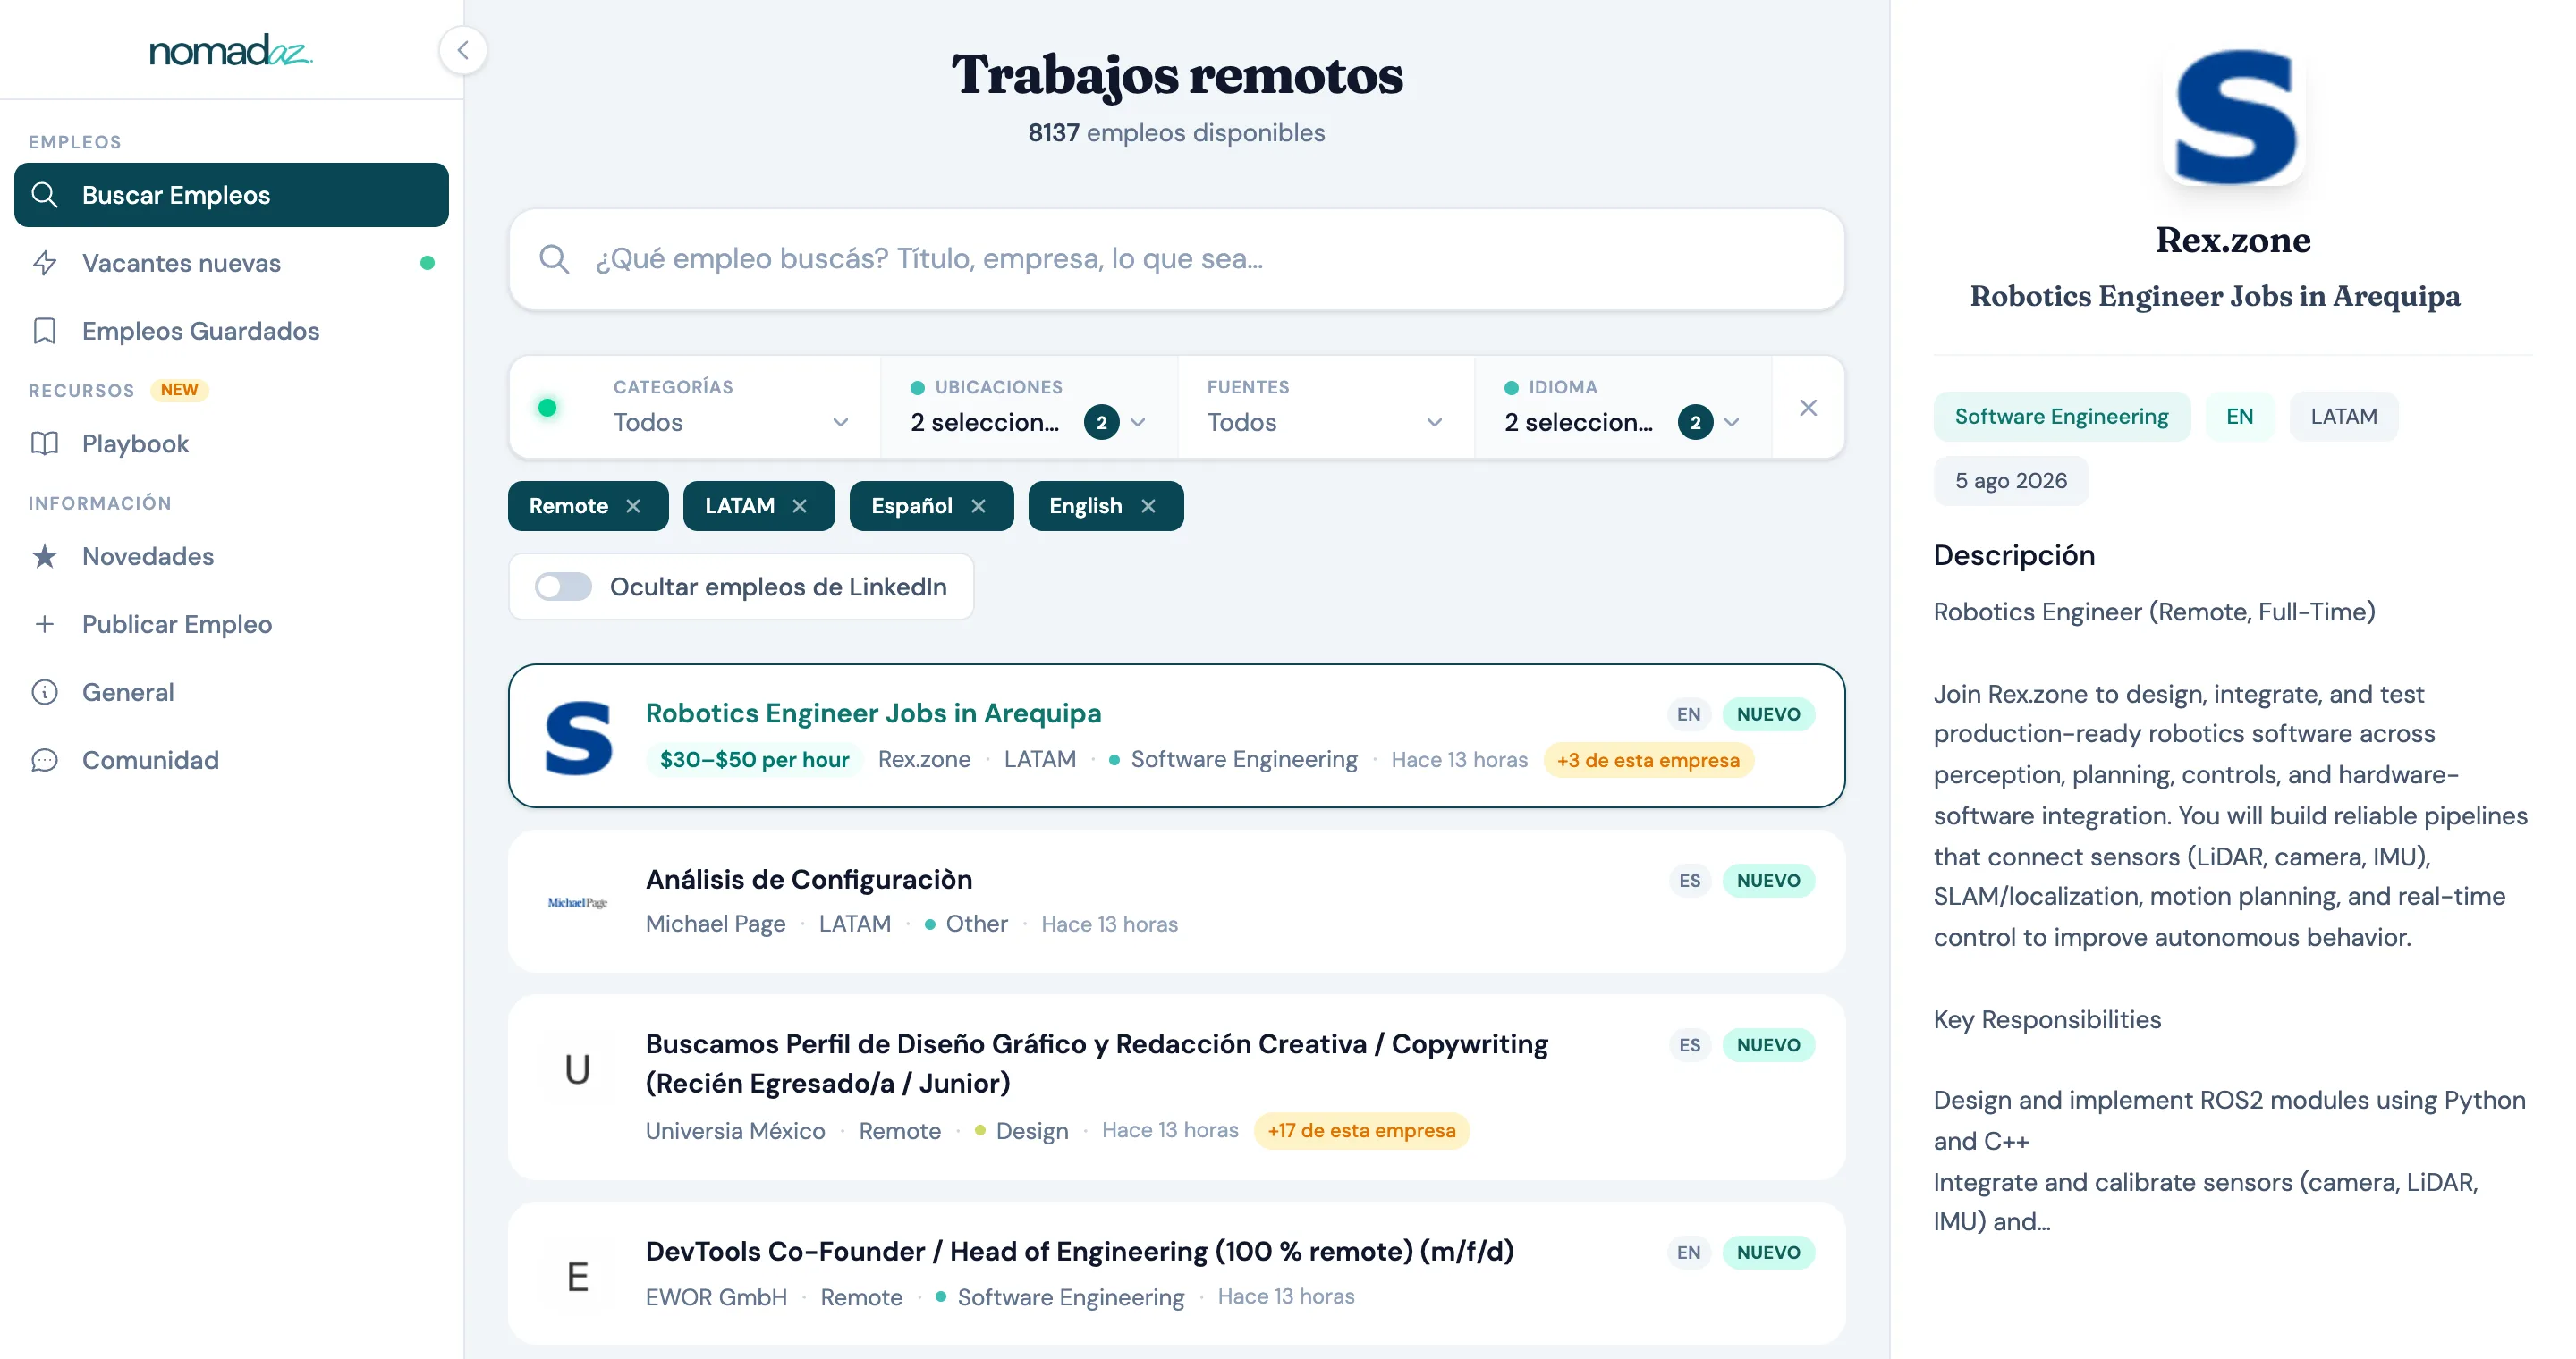Click the Buscar Empleos magnifier icon
Viewport: 2576px width, 1359px height.
(45, 195)
